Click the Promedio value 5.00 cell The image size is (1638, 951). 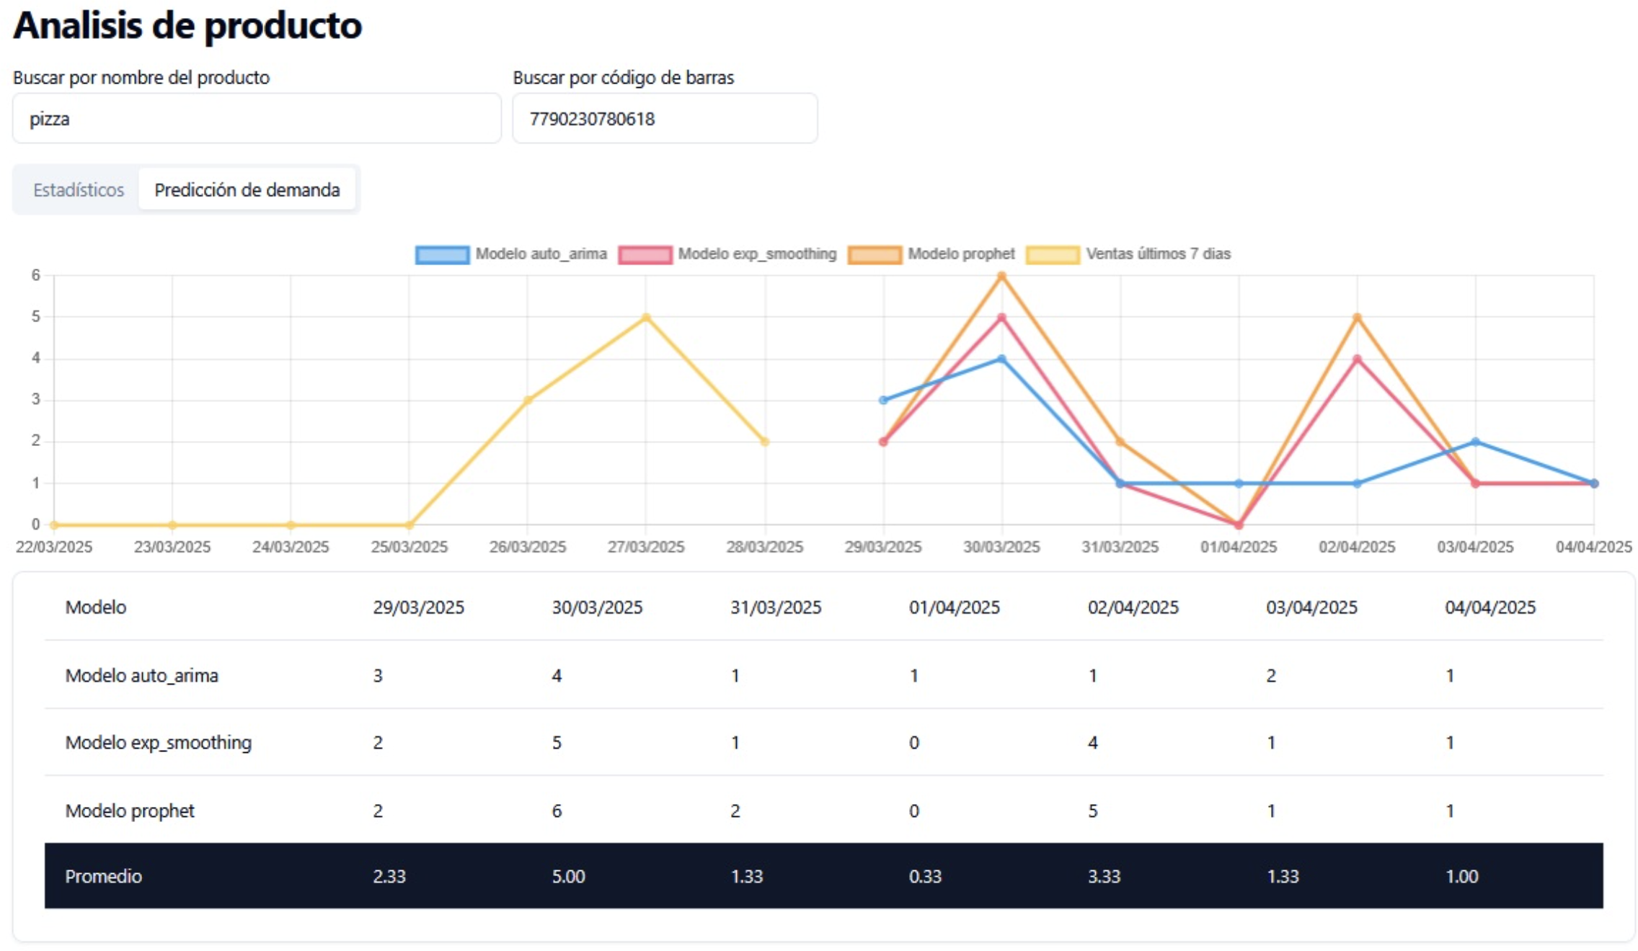coord(568,876)
